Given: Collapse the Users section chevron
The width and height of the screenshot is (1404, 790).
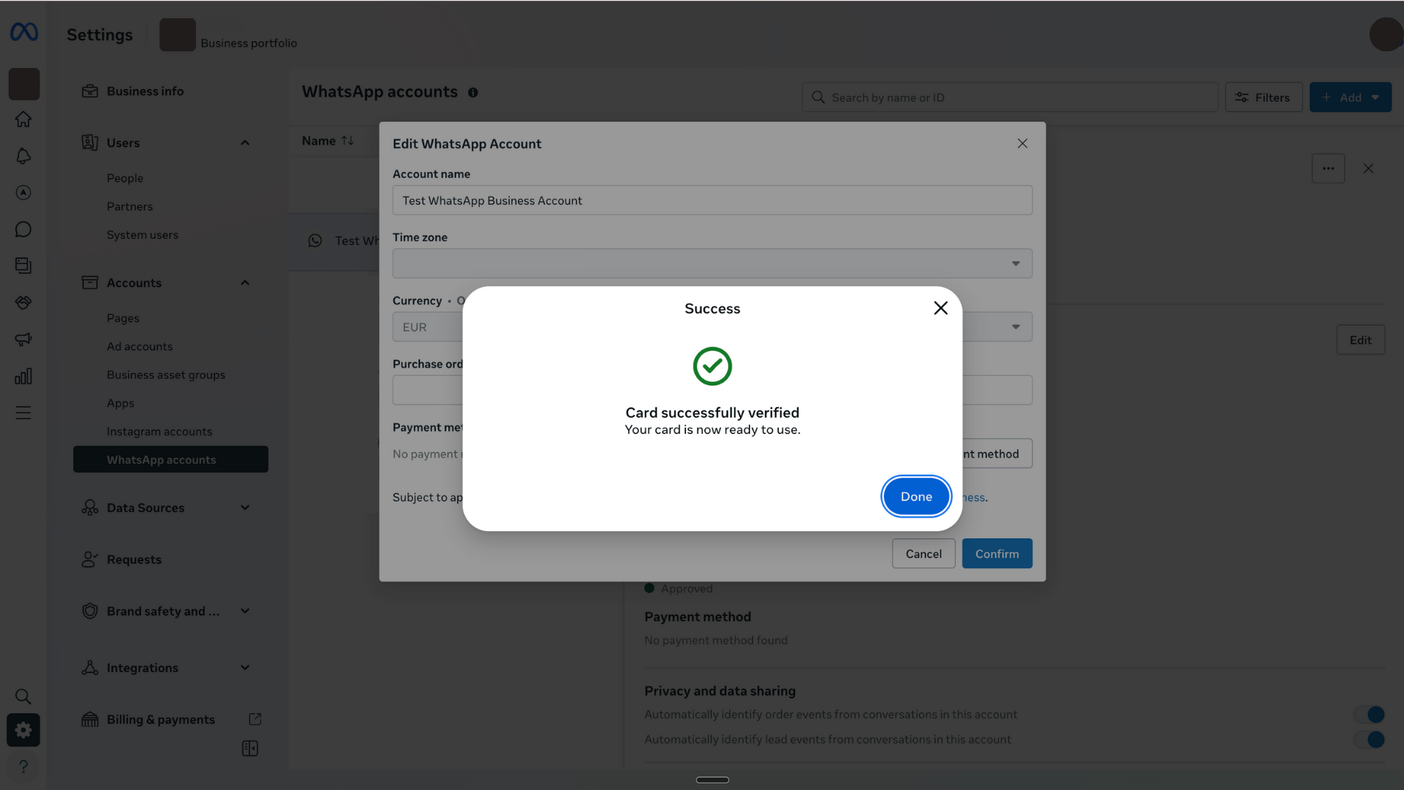Looking at the screenshot, I should [245, 143].
